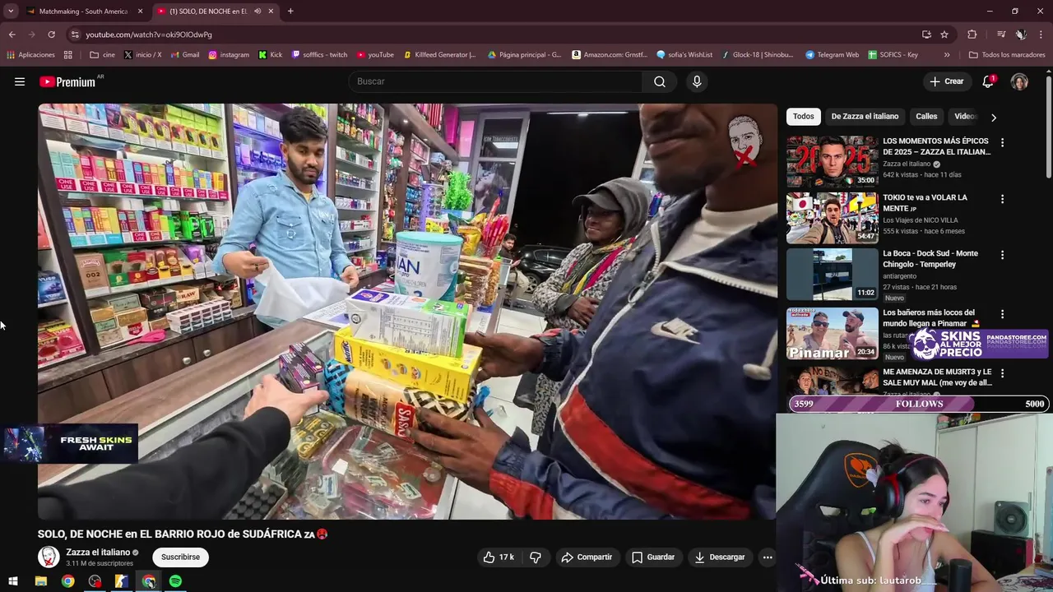The image size is (1053, 592).
Task: Like the video with thumbs-up
Action: click(x=499, y=557)
